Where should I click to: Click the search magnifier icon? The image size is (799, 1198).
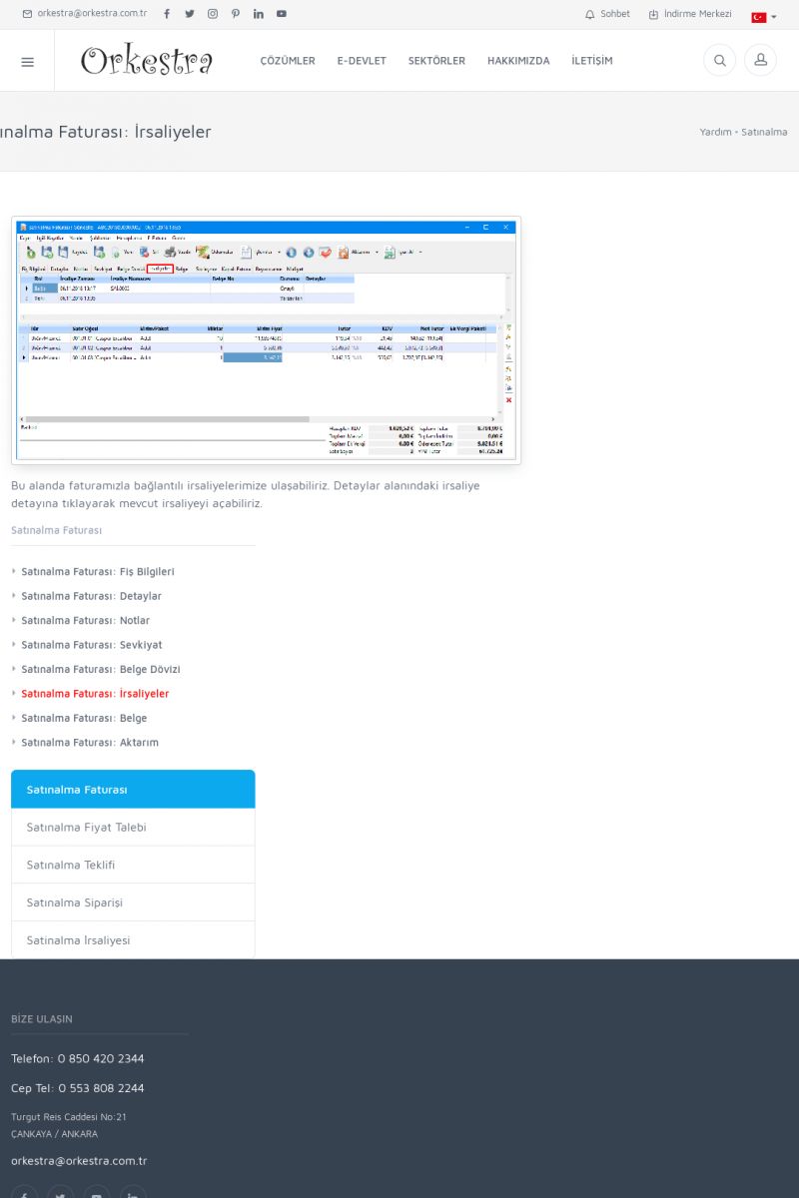tap(719, 61)
